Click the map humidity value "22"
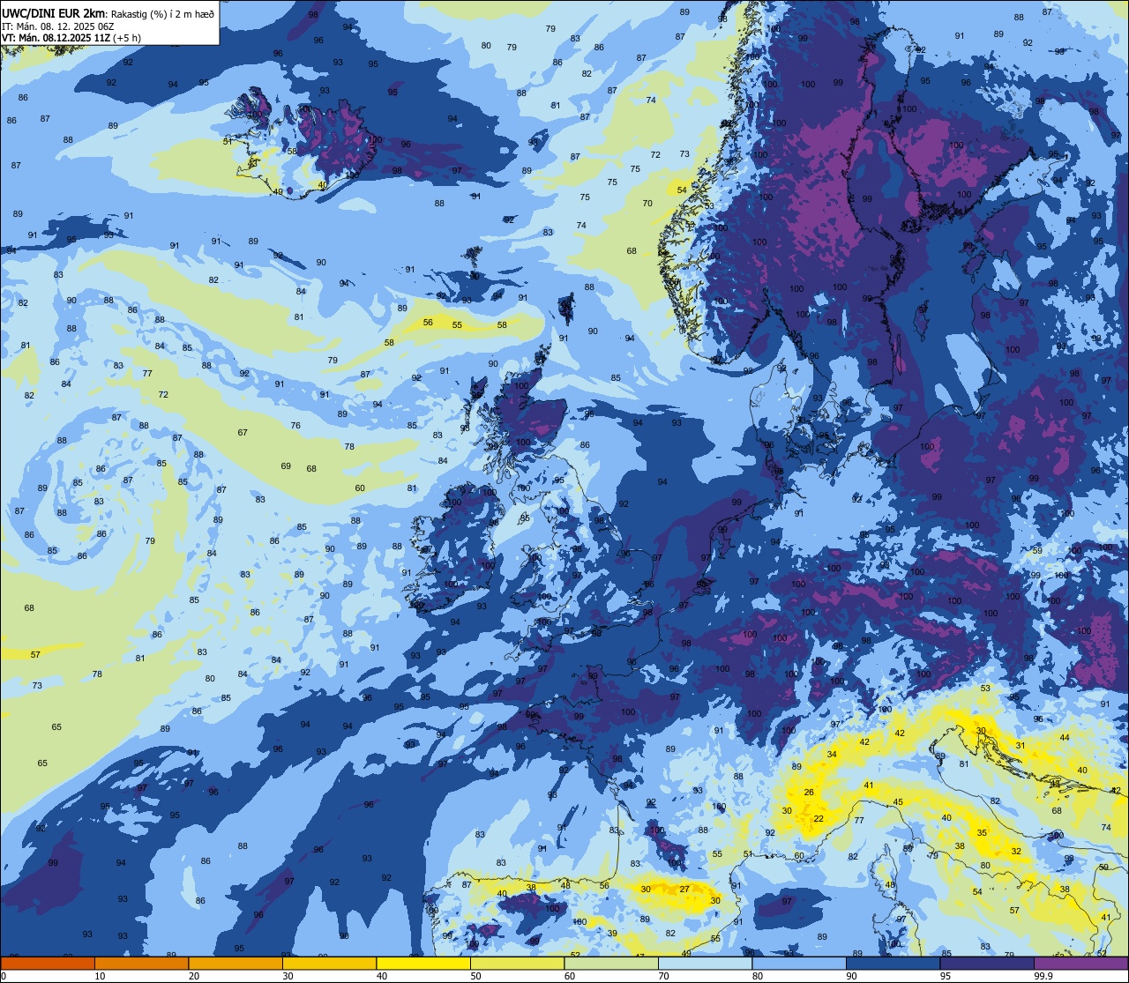 tap(819, 819)
